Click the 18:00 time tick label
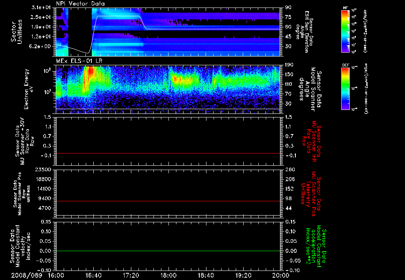 (x=168, y=276)
